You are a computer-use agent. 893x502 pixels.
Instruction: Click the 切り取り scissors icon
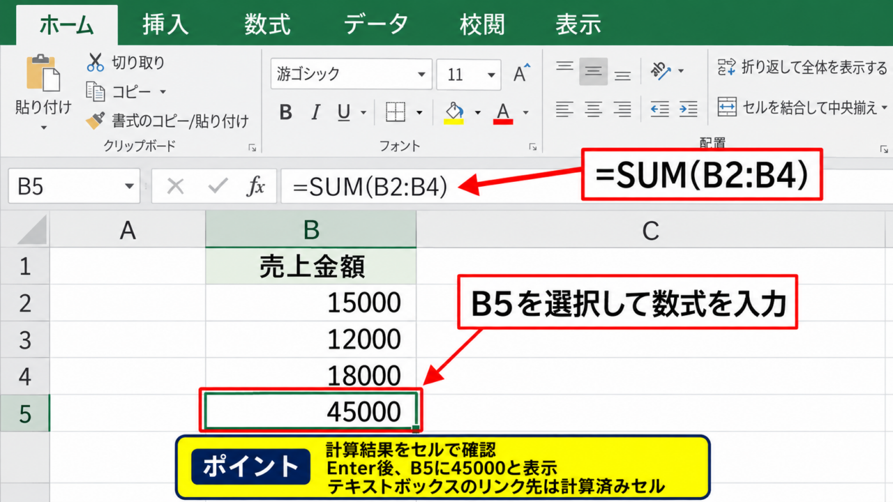[x=95, y=63]
